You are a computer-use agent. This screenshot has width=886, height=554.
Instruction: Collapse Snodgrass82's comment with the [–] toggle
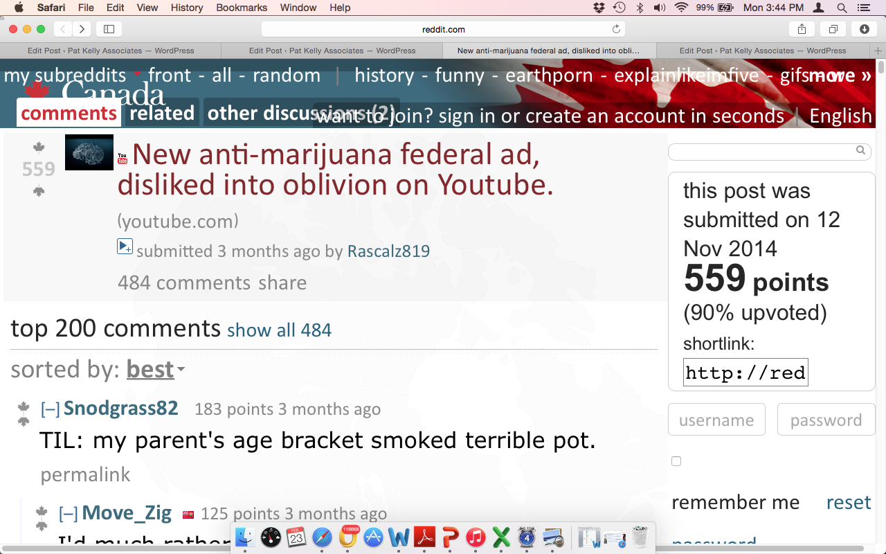point(50,409)
